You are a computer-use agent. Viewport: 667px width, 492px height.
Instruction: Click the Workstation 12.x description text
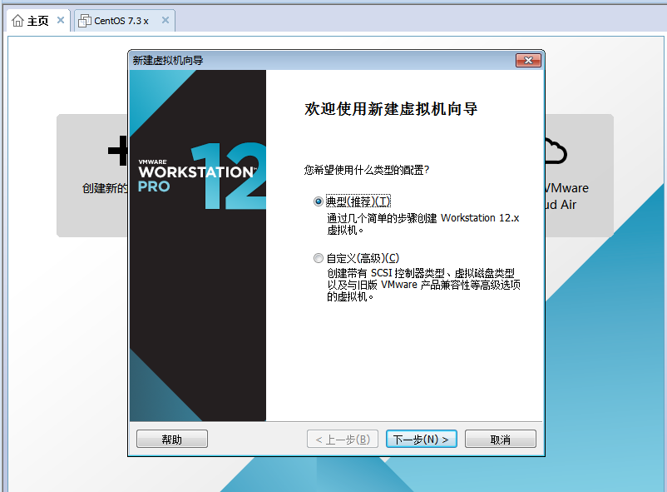tap(423, 224)
